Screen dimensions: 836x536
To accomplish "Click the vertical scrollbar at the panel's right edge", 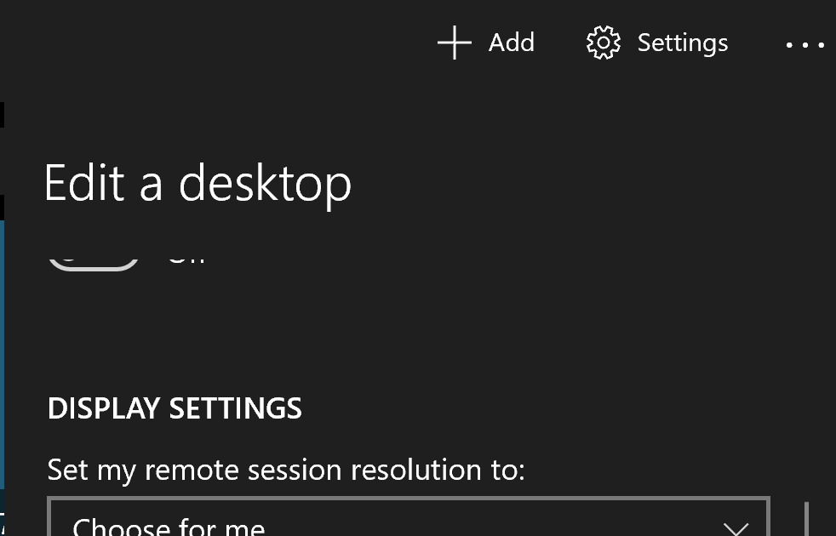I will [x=805, y=517].
